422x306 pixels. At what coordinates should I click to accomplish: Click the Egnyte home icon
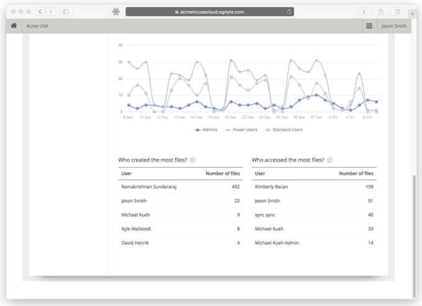pos(14,26)
